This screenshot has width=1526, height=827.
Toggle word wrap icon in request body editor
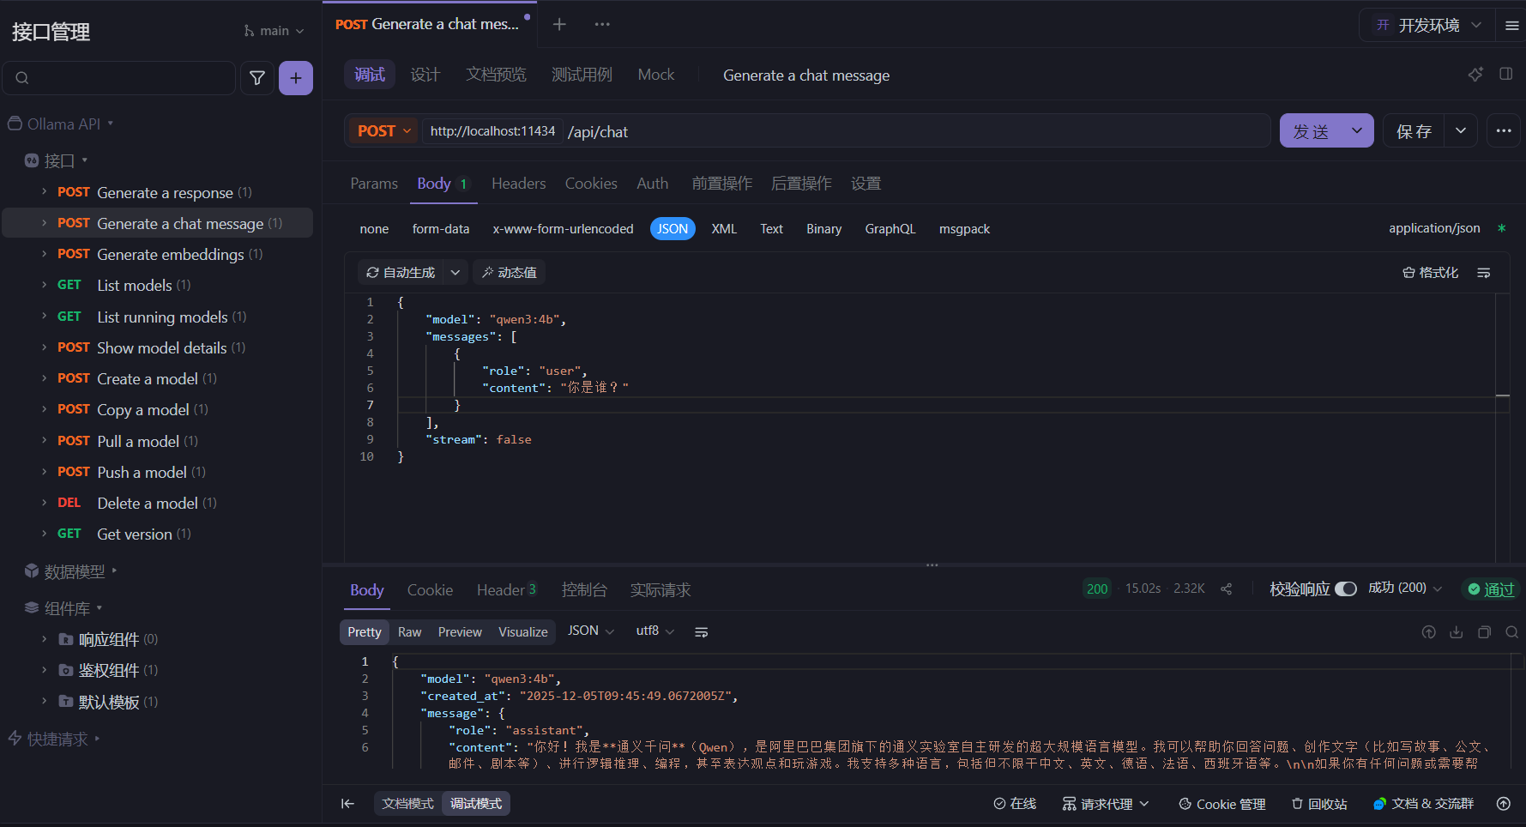click(x=1484, y=273)
